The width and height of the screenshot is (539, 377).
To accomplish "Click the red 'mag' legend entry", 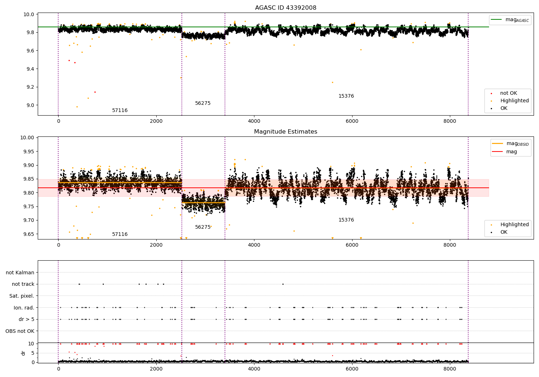I will (505, 152).
